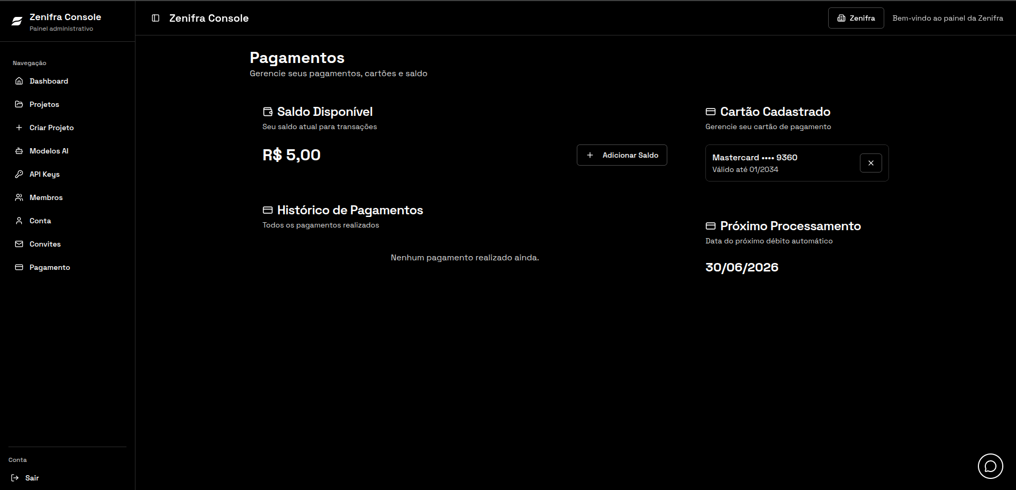The width and height of the screenshot is (1016, 490).
Task: Click the Dashboard home icon
Action: click(19, 81)
